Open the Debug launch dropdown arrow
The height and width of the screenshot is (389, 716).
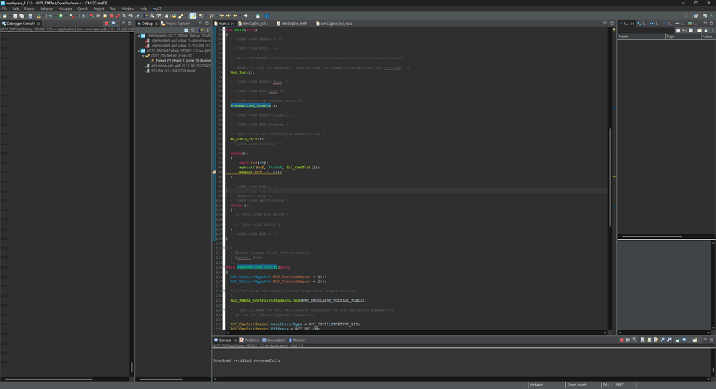click(56, 16)
